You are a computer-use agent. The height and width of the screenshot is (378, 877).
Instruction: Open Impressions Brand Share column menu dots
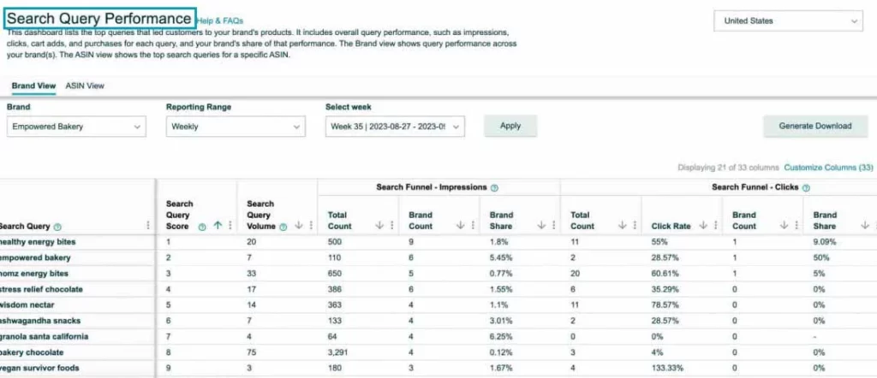[x=553, y=226]
